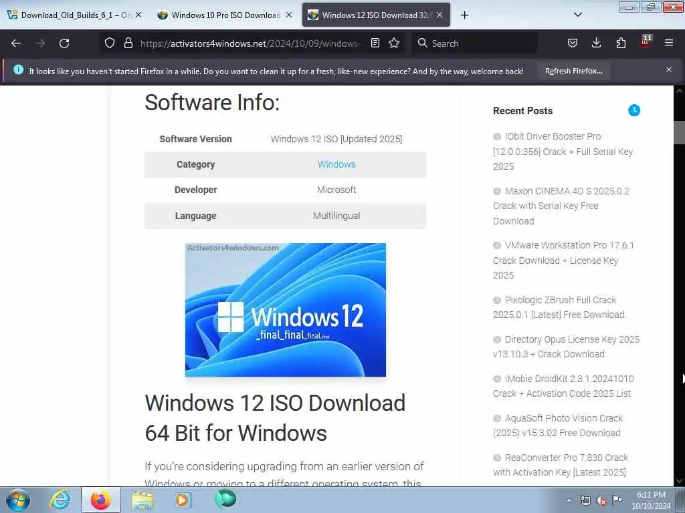685x513 pixels.
Task: Click the Refresh Firefox button
Action: coord(573,71)
